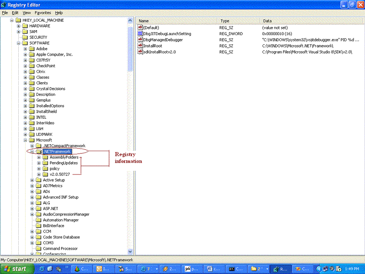Open the Windows start button
This screenshot has width=365, height=274.
16,269
